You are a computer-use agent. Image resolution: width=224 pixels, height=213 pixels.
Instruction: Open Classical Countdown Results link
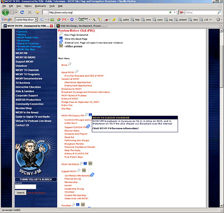point(80,147)
